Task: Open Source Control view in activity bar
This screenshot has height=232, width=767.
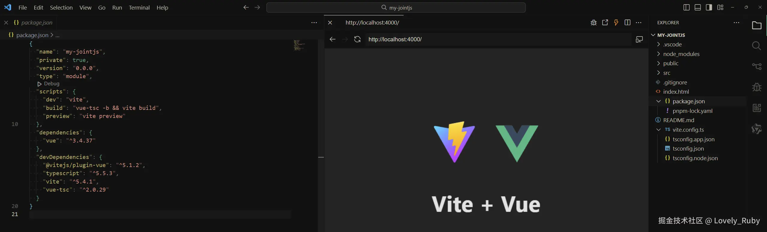Action: coord(757,66)
